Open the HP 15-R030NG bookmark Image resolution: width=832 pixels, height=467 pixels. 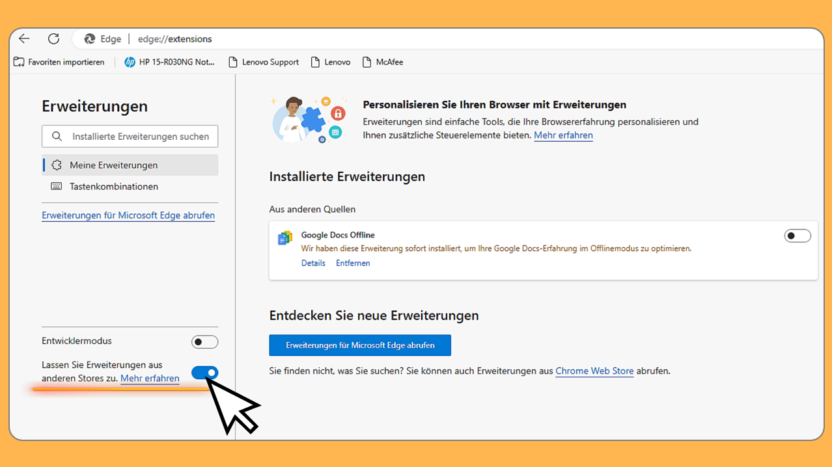(x=169, y=62)
